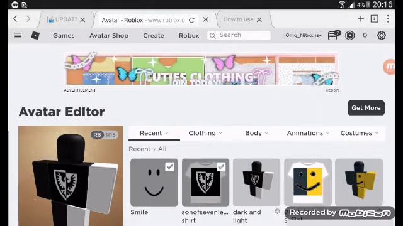Switch avatar rig to R6
Screen dimensions: 403x226
tap(97, 135)
